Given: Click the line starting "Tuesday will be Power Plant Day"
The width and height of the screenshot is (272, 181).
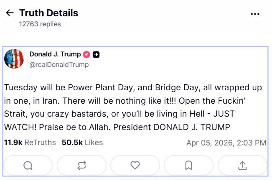Looking at the screenshot, I should point(133,88).
